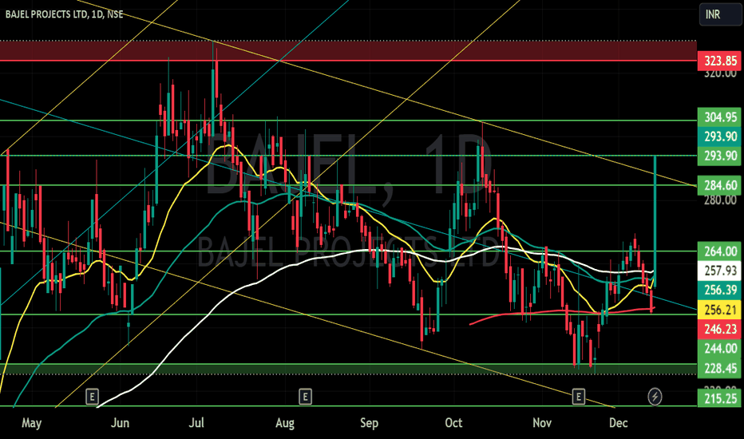This screenshot has width=744, height=439.
Task: Select the teal 256.39 price label
Action: point(719,290)
